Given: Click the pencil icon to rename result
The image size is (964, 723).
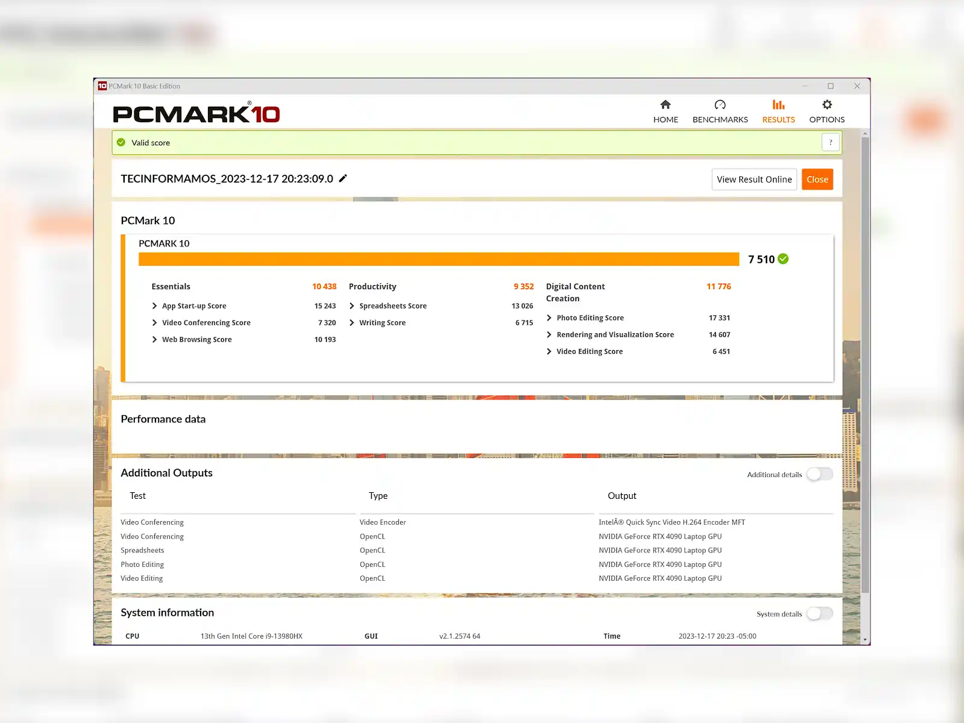Looking at the screenshot, I should (343, 178).
